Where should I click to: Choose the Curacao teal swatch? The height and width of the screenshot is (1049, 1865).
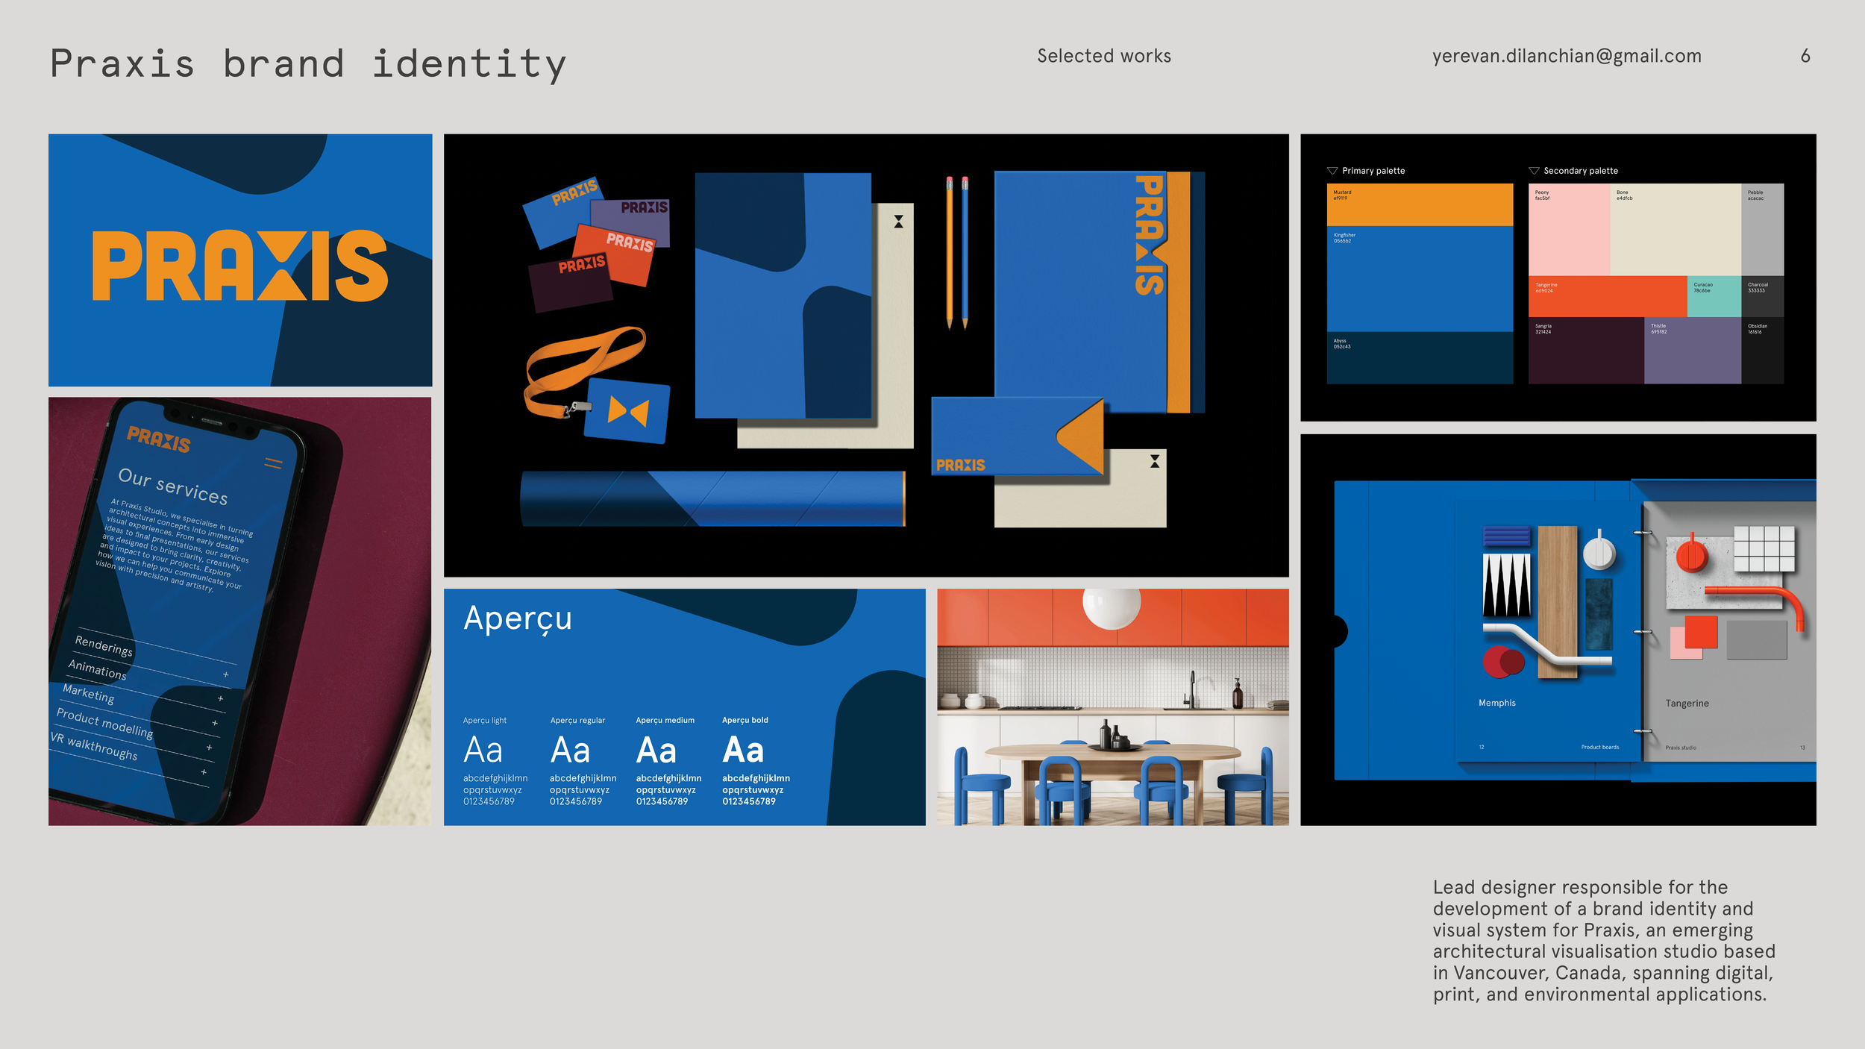(1714, 297)
